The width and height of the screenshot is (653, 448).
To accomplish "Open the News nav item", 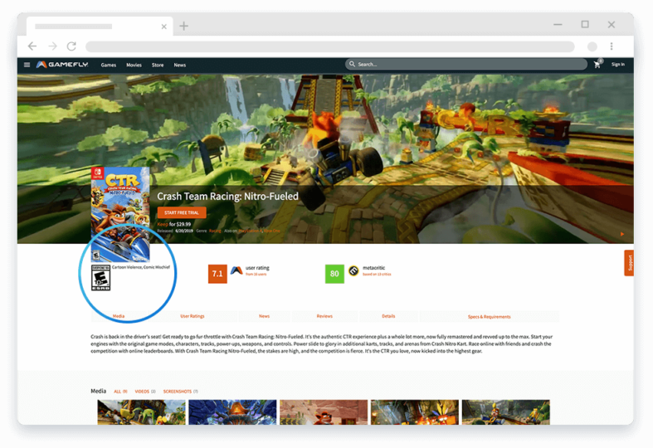I will 179,65.
